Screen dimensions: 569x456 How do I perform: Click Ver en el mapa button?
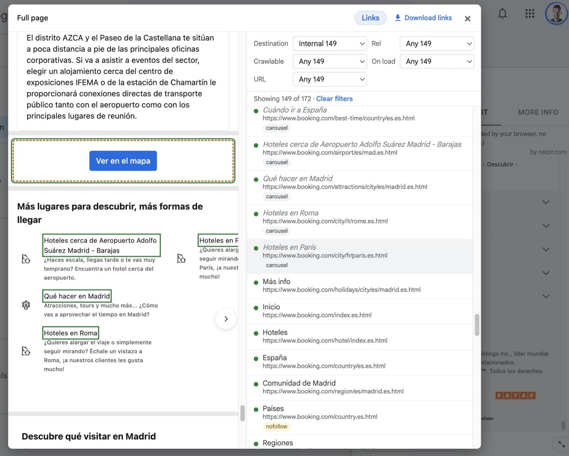123,161
